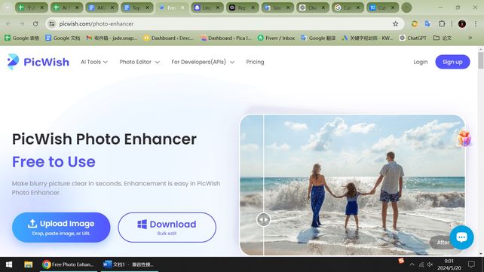Open the Gmail jade.snap bookmark

[x=112, y=38]
